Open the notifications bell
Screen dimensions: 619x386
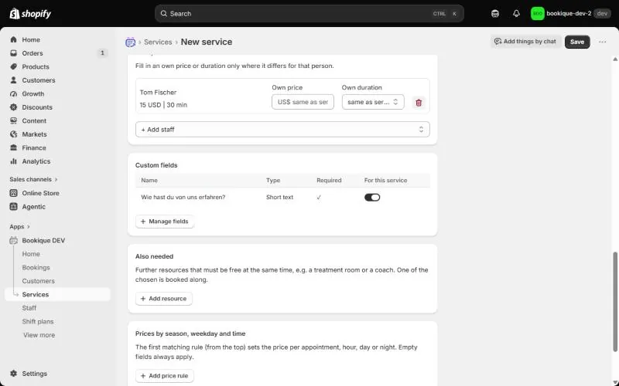(516, 14)
